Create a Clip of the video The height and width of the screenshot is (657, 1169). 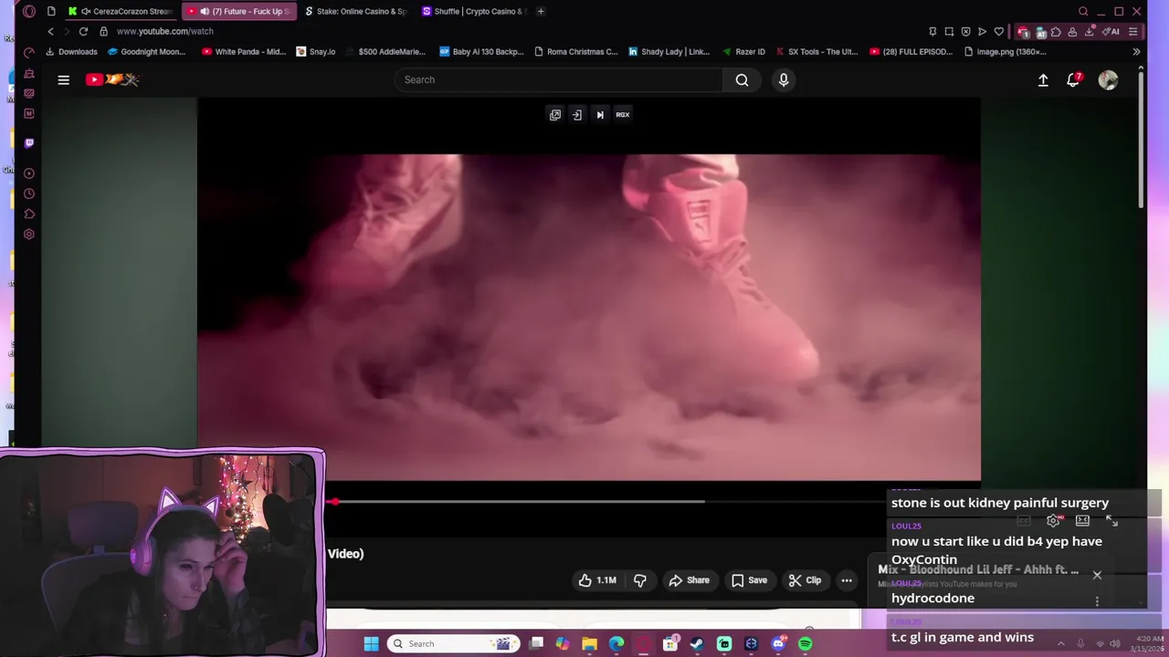(806, 580)
